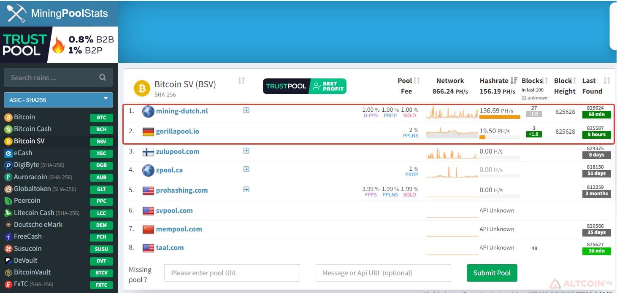This screenshot has height=293, width=617.
Task: Click the mining-dutch.nl hashrate chart thumbnail
Action: coord(452,112)
